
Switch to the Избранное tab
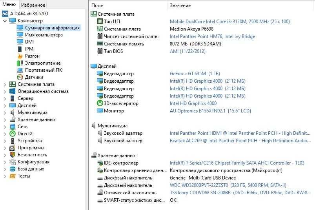pos(33,5)
